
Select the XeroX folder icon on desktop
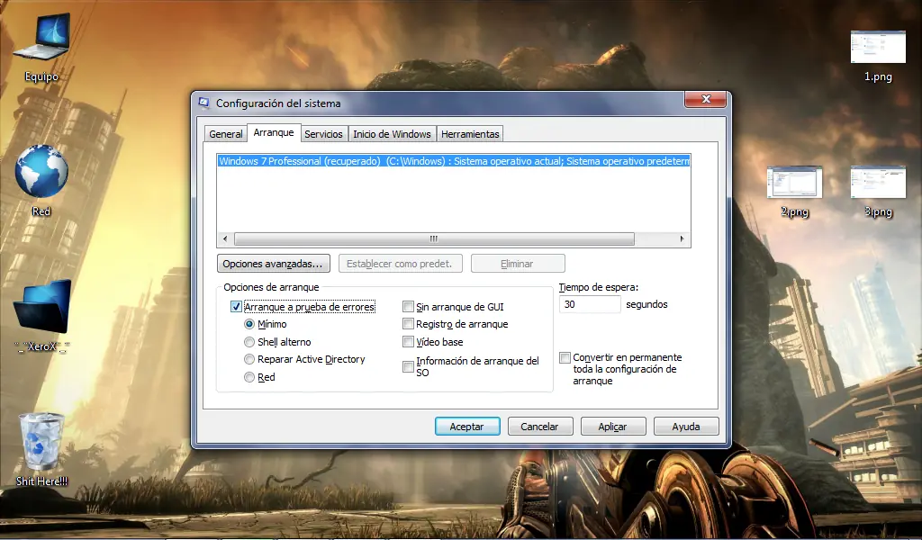pyautogui.click(x=41, y=307)
